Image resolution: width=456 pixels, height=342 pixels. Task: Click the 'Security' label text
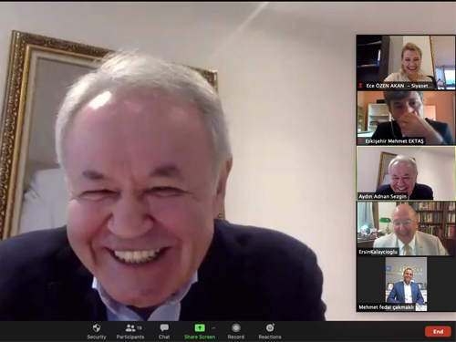97,337
